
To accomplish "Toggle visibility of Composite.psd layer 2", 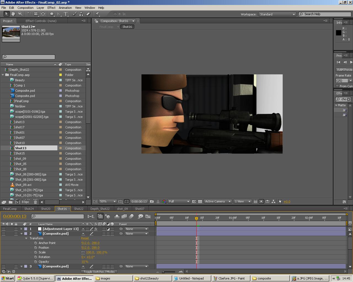I will point(4,234).
